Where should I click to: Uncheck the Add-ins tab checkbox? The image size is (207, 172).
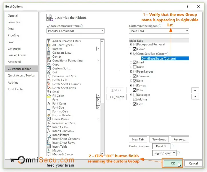coord(135,99)
